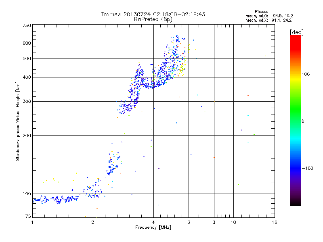Image resolution: width=323 pixels, height=242 pixels.
Task: Click the y-axis '500' tick label
Action: (x=27, y=58)
